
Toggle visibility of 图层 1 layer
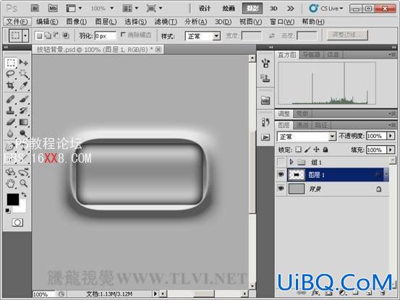tap(281, 175)
